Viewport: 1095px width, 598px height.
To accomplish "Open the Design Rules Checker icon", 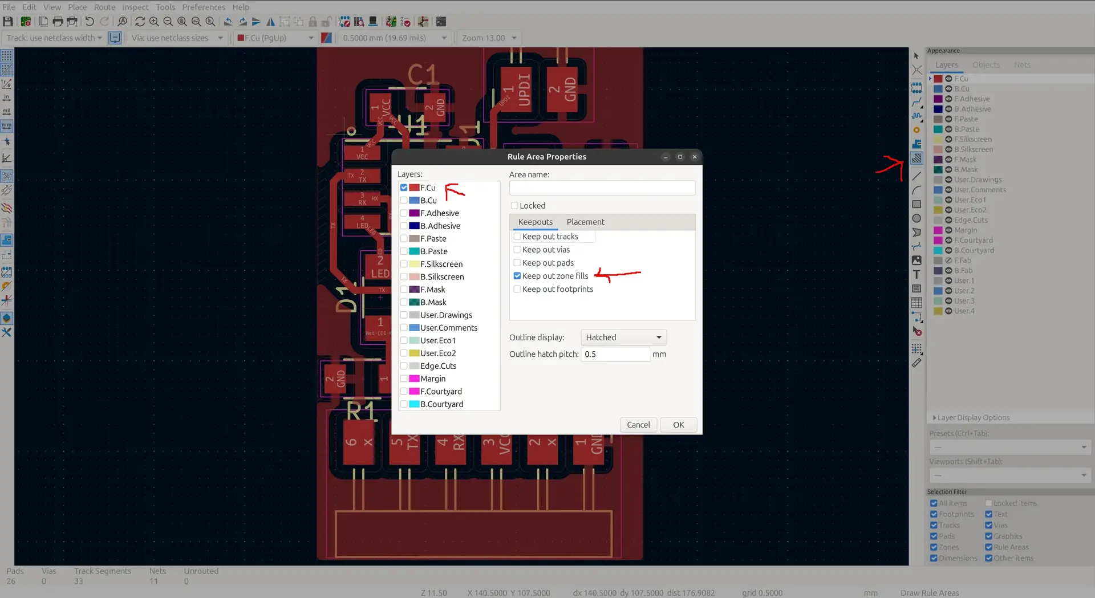I will click(x=405, y=22).
